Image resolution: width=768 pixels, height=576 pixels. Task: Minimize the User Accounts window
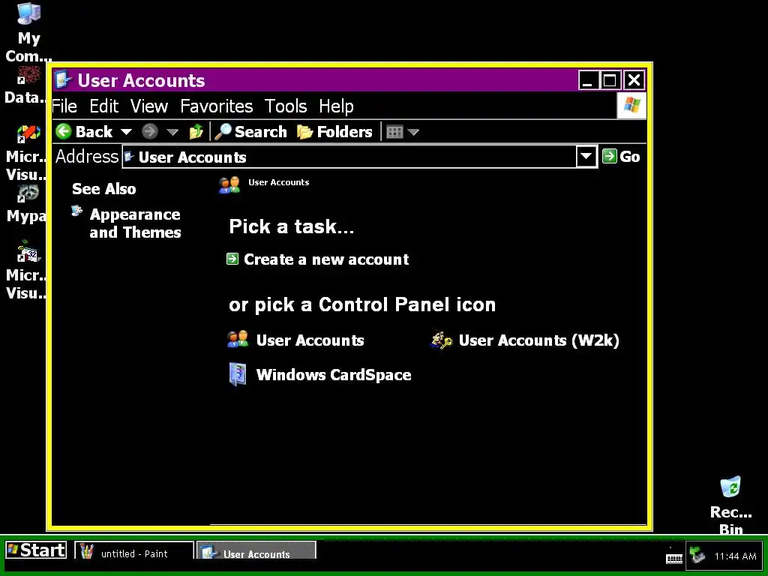point(588,79)
